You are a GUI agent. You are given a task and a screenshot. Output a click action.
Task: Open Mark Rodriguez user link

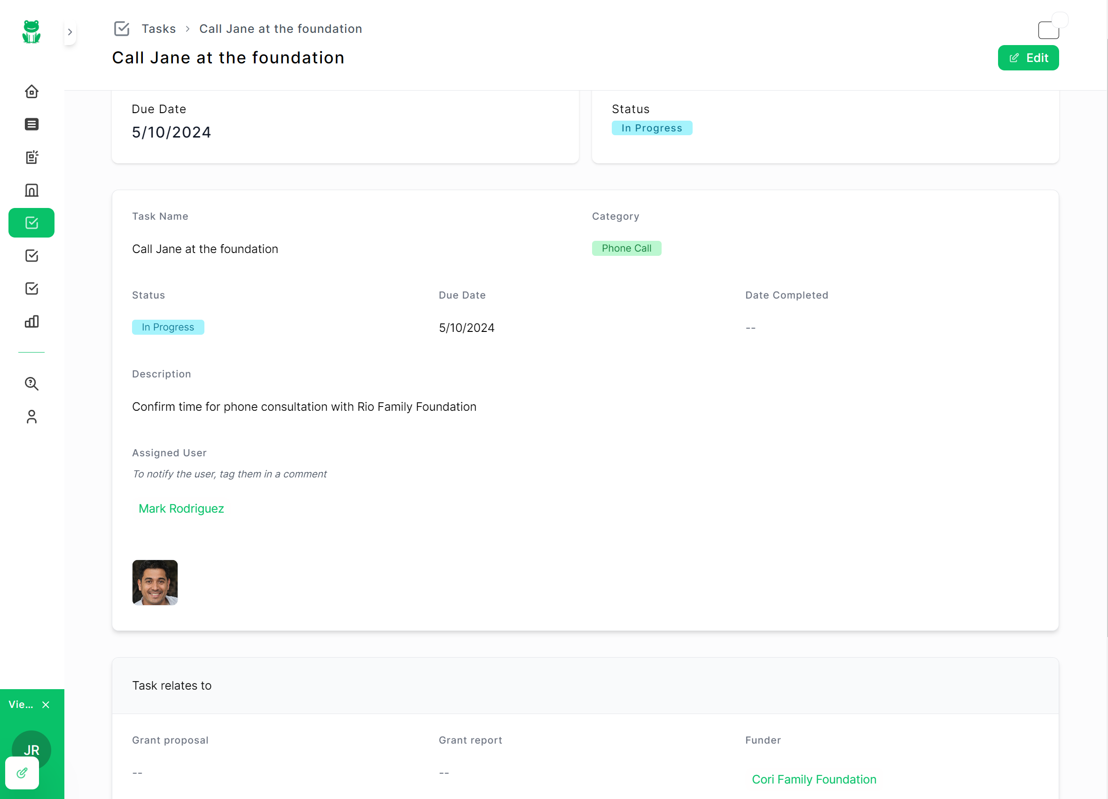[x=181, y=508]
